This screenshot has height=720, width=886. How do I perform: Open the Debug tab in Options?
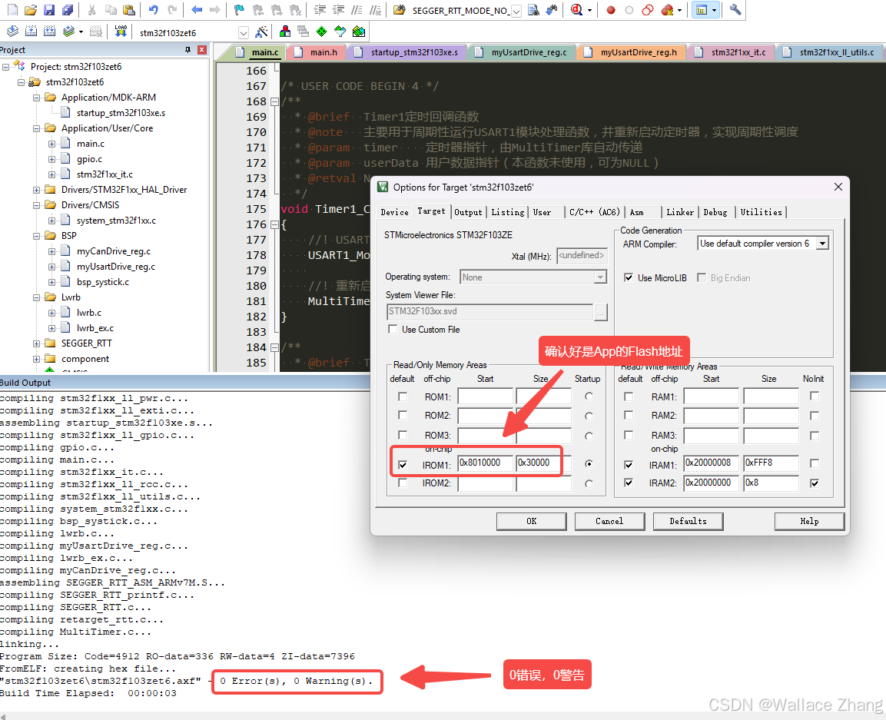pos(715,212)
